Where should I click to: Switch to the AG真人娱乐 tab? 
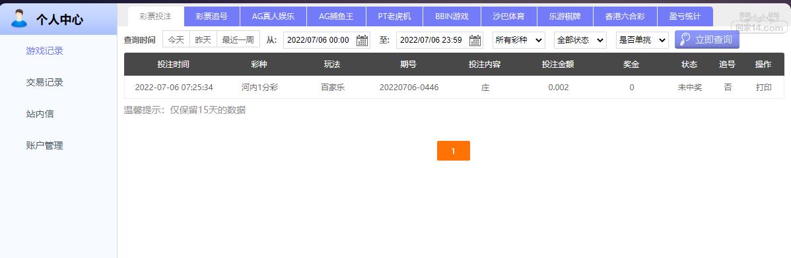pyautogui.click(x=273, y=16)
